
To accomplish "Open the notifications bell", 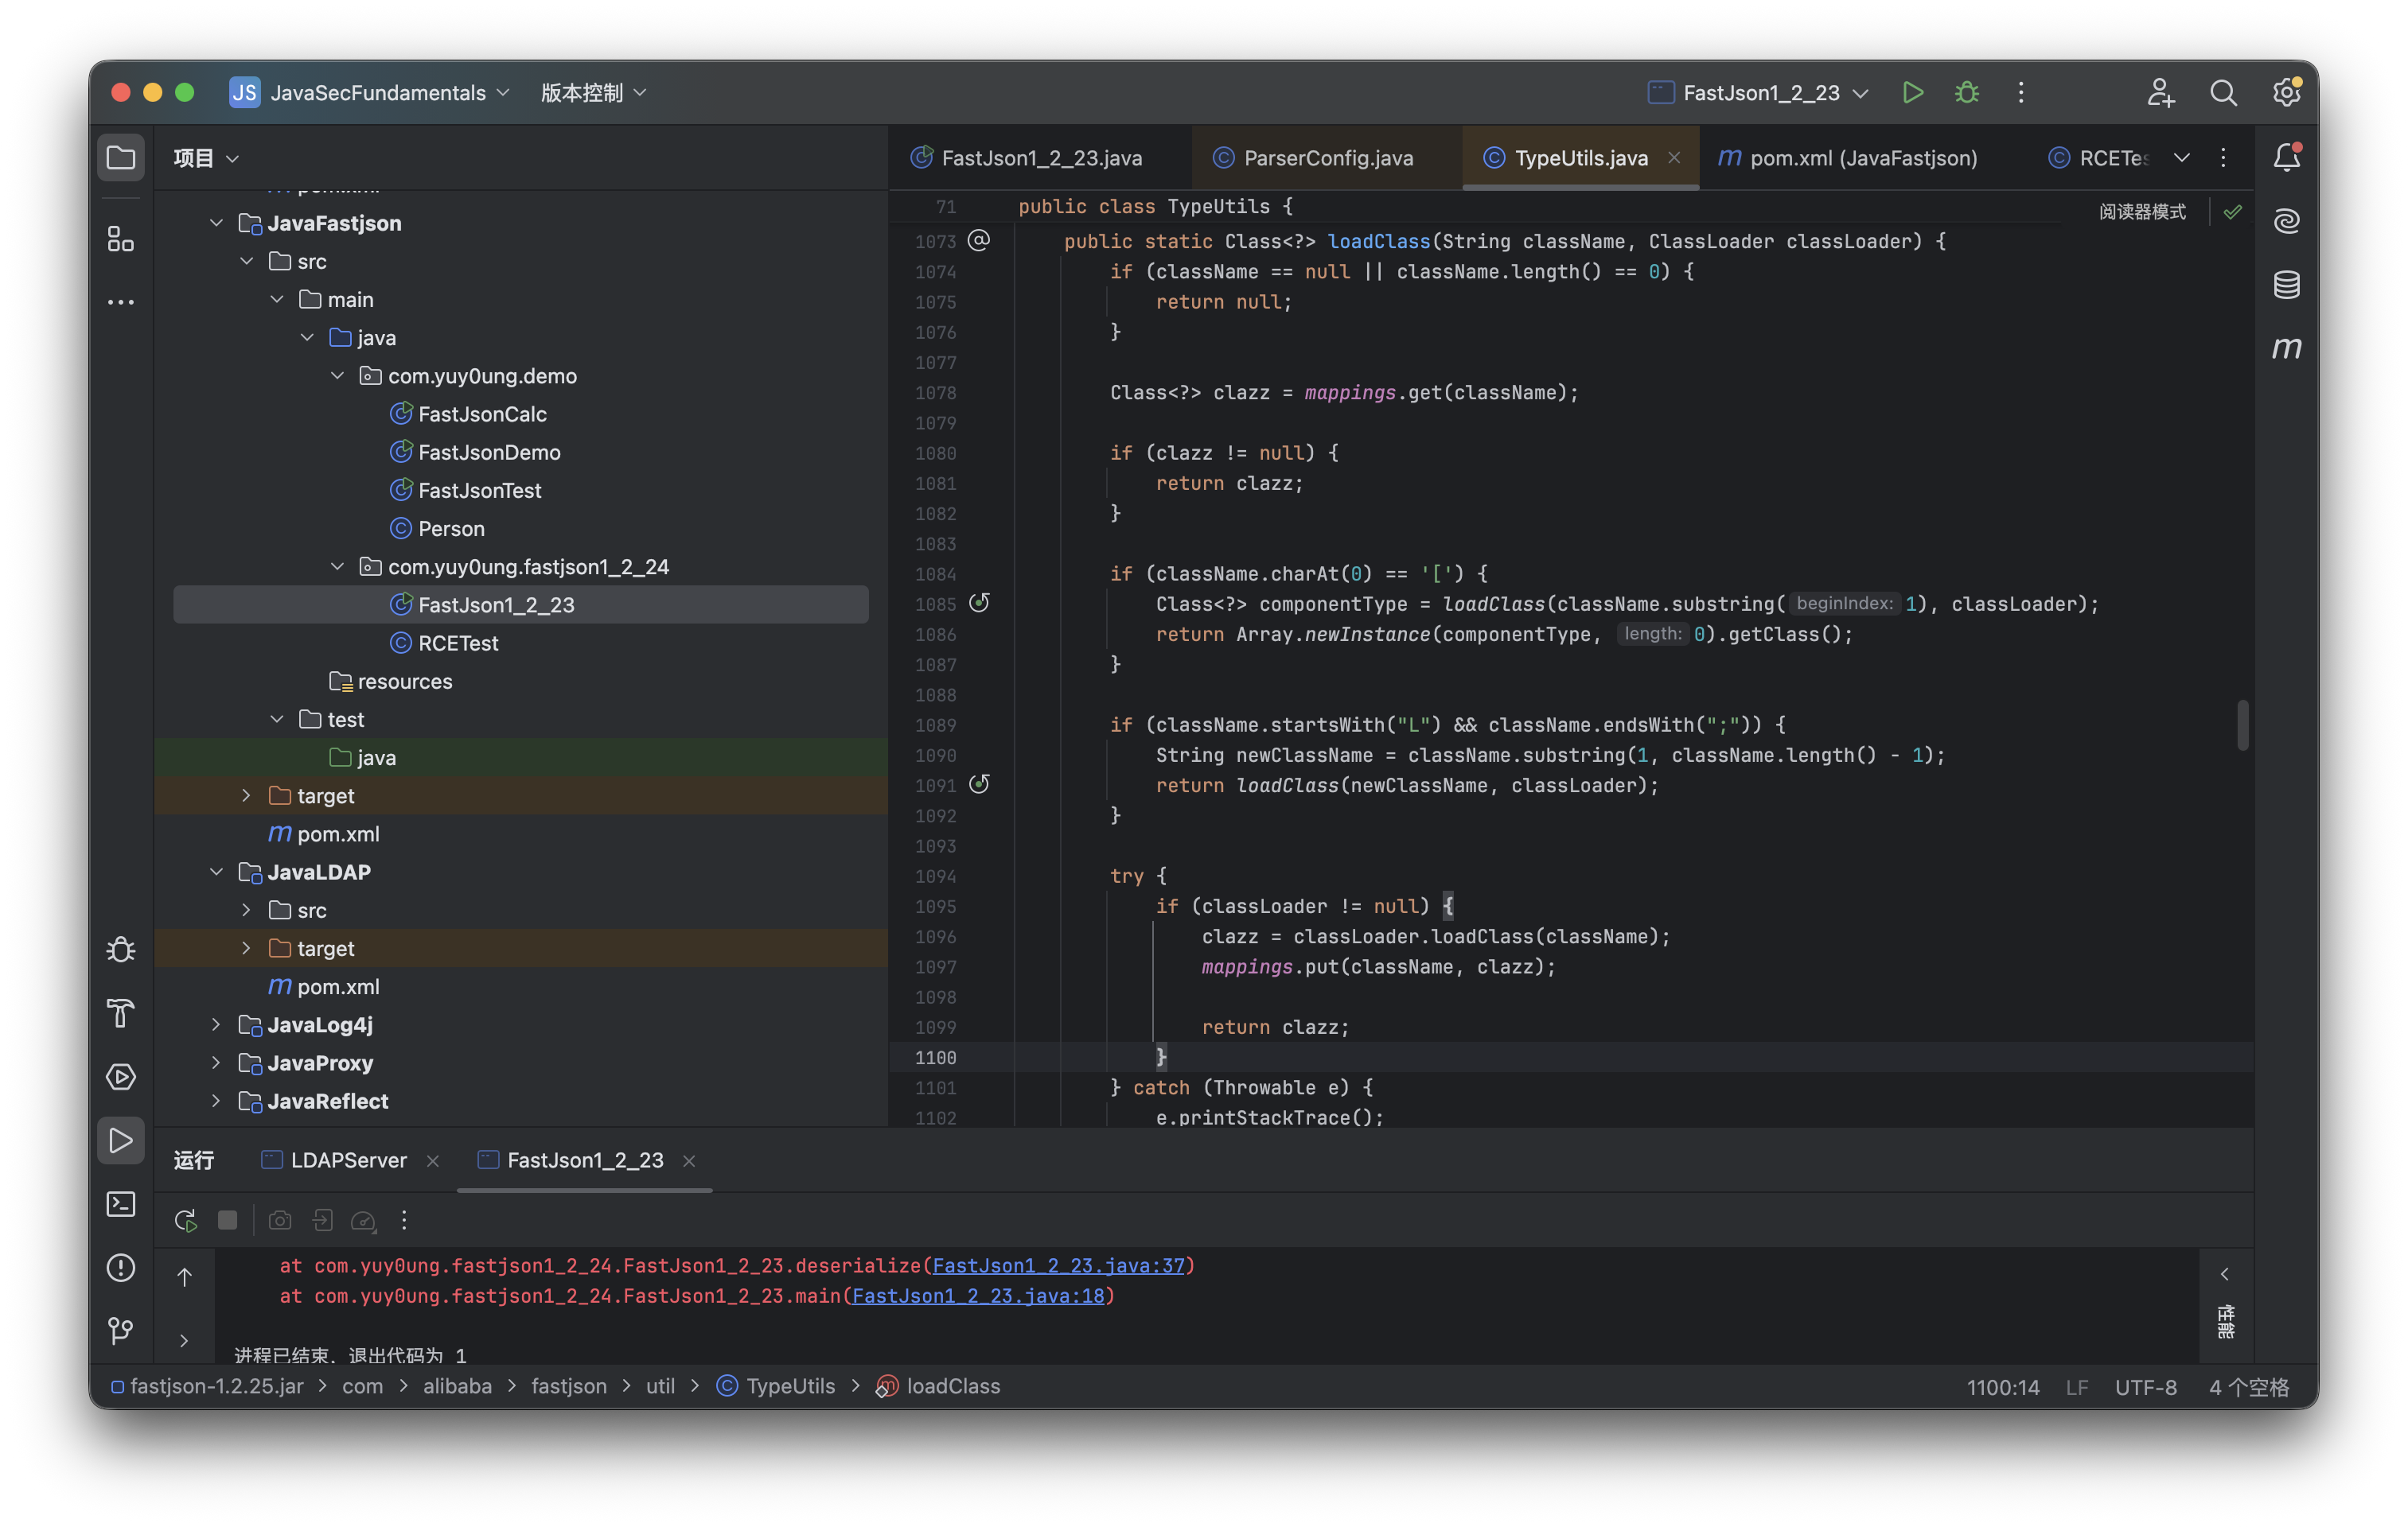I will pos(2286,157).
